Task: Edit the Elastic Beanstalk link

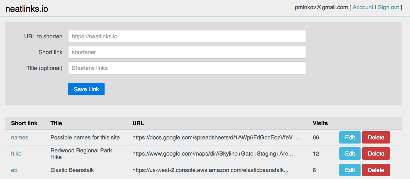Action: [x=350, y=170]
